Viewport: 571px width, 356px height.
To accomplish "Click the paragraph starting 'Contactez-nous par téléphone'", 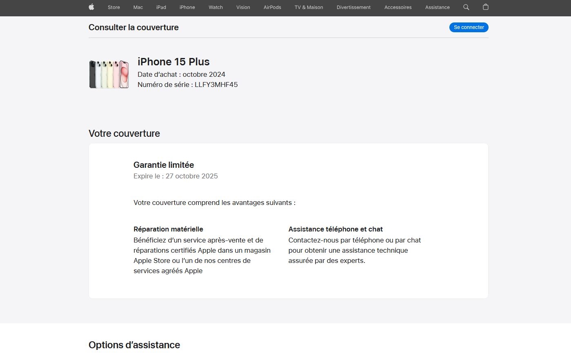I will [355, 250].
